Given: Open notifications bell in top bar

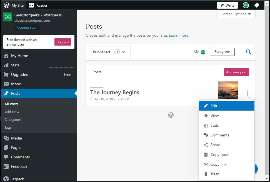Looking at the screenshot, I should tap(257, 6).
